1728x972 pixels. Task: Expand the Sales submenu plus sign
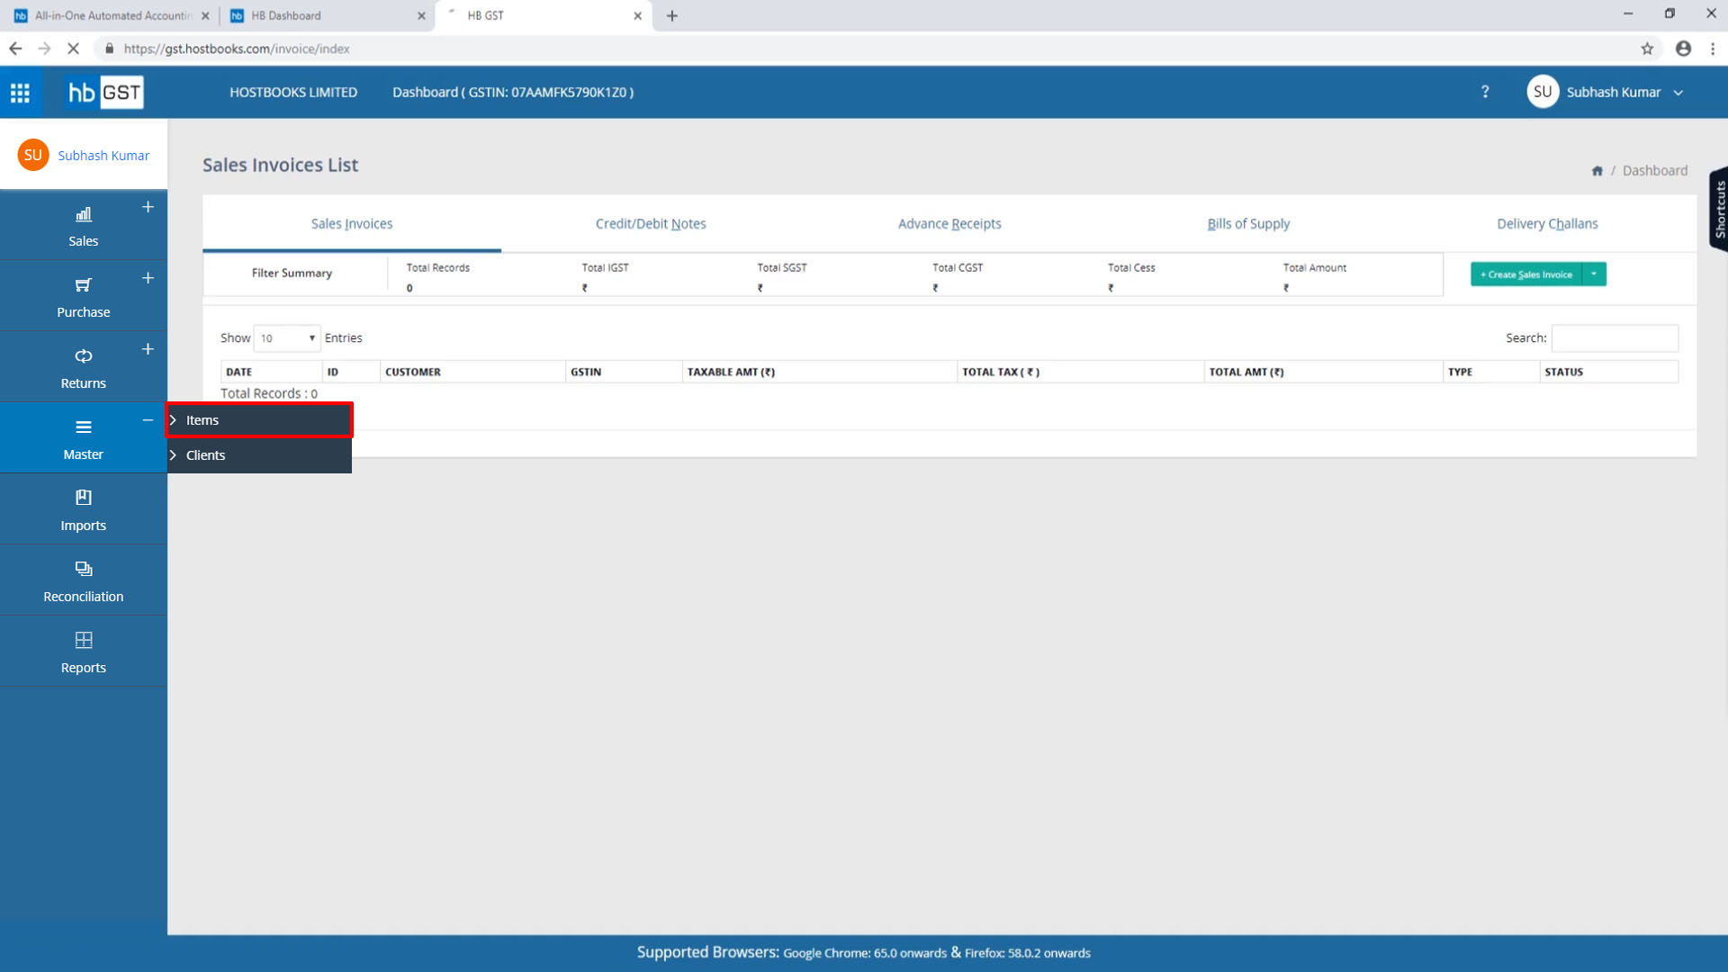click(148, 207)
